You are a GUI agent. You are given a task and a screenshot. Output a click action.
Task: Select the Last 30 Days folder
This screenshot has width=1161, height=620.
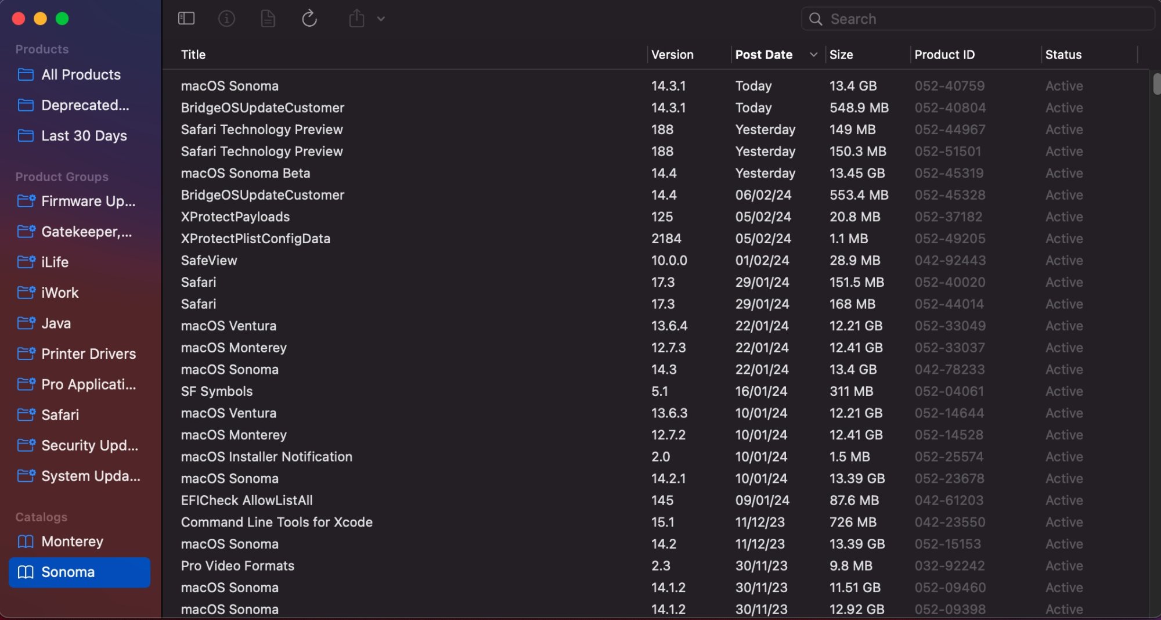(x=80, y=135)
